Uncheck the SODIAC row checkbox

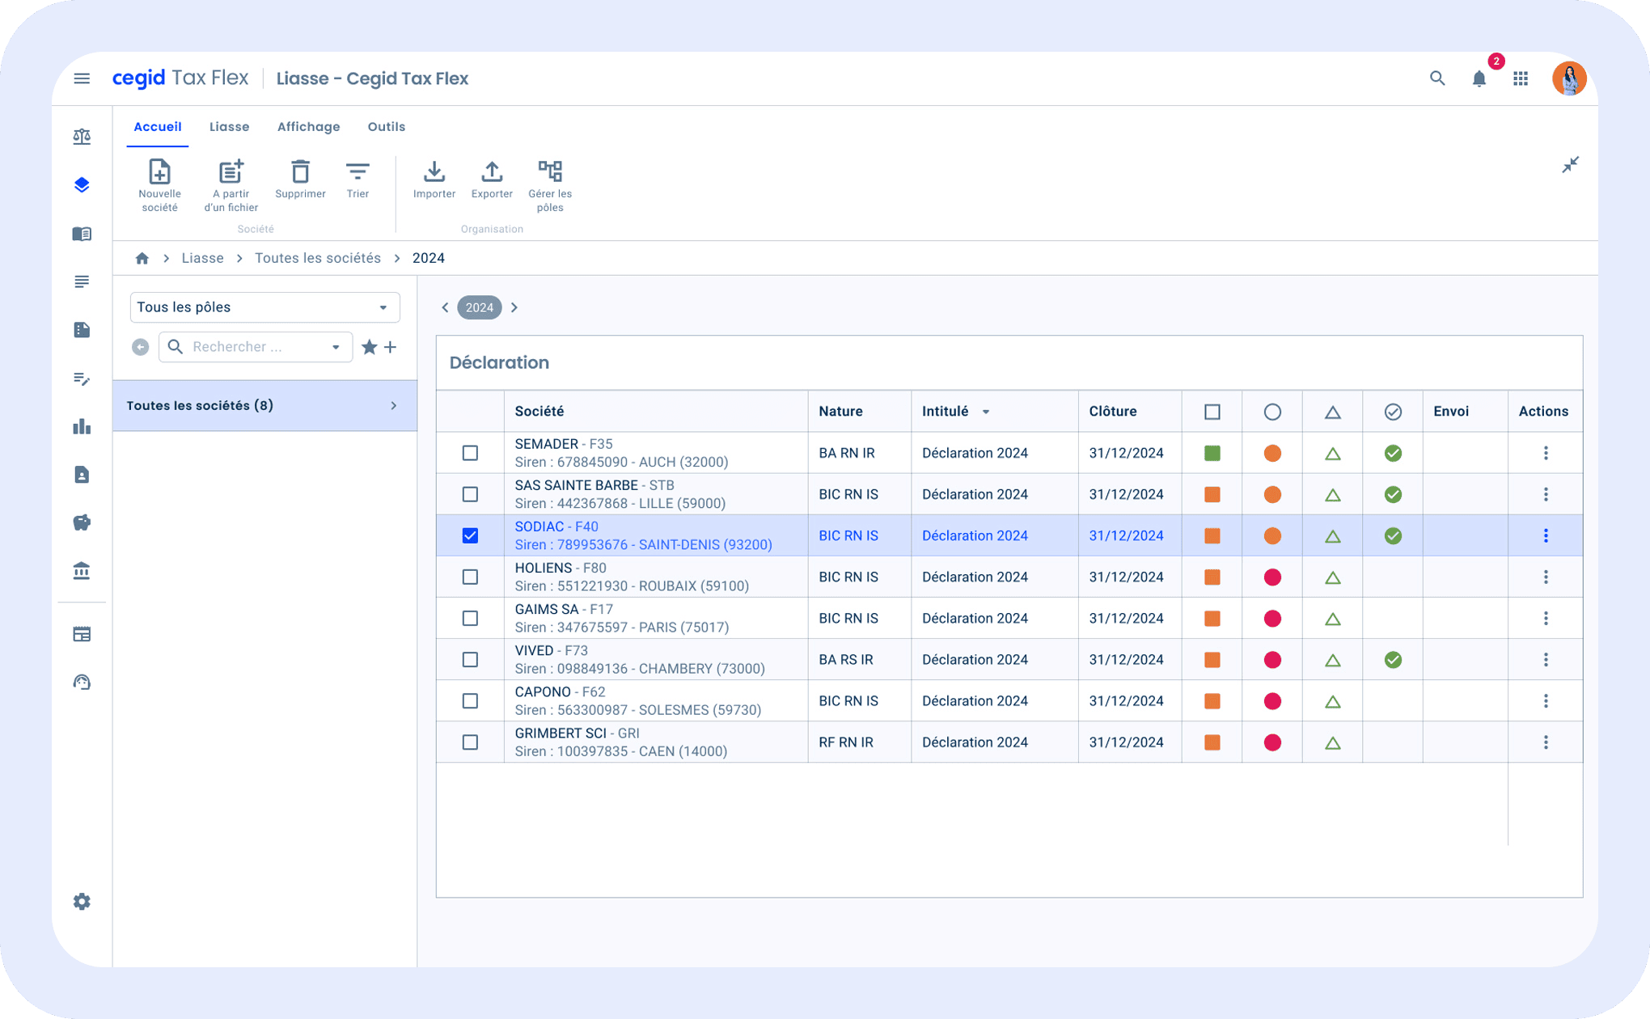[x=470, y=535]
